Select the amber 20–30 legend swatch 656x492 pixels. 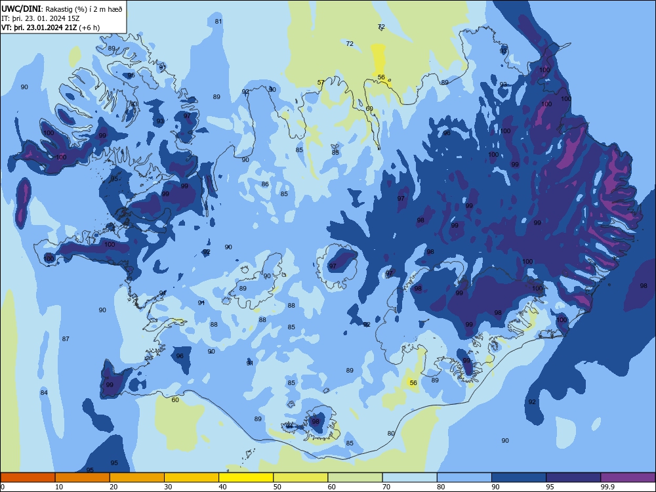pos(137,478)
